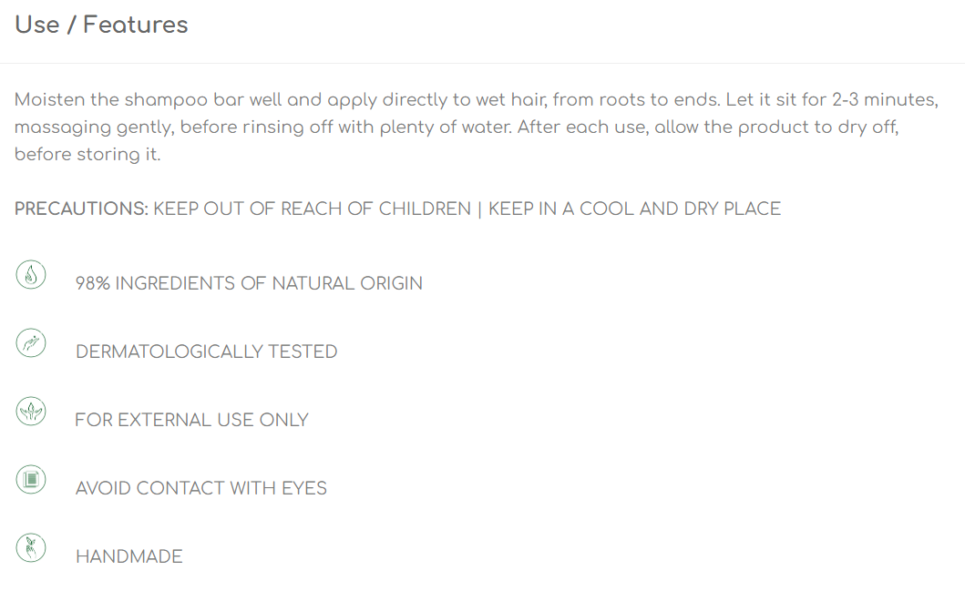
Task: Click the divider line under Use / Features
Action: pyautogui.click(x=483, y=63)
